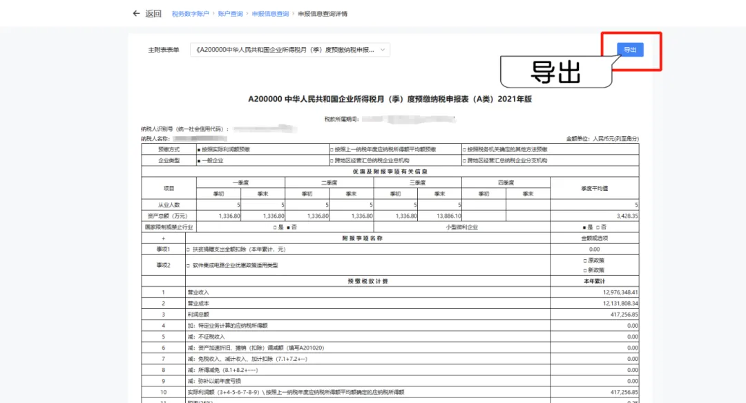Click the 减：不征税收入 row
Image resolution: width=746 pixels, height=403 pixels.
coord(206,337)
